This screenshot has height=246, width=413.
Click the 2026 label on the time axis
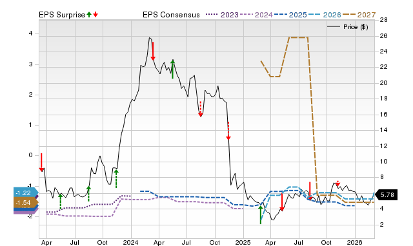[x=354, y=242]
